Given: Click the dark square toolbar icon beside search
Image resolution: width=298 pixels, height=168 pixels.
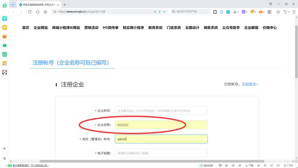Looking at the screenshot, I should [x=215, y=12].
